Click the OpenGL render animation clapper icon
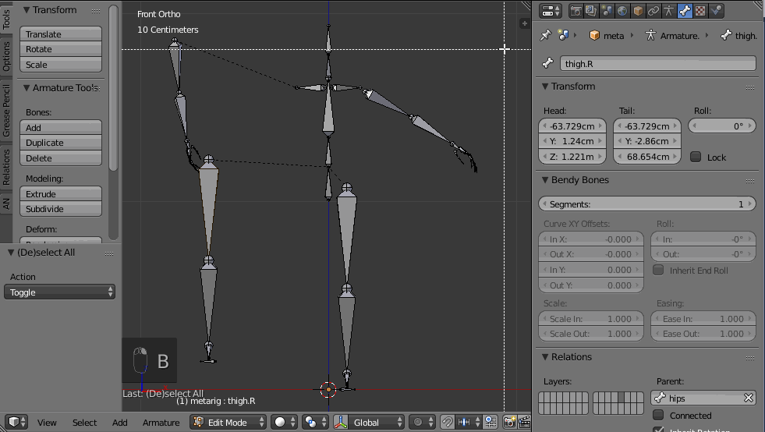This screenshot has height=432, width=765. (x=524, y=422)
